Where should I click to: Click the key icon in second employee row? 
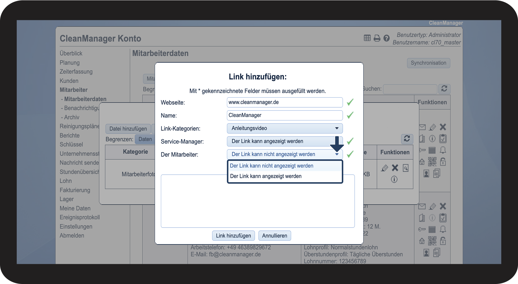tap(422, 229)
